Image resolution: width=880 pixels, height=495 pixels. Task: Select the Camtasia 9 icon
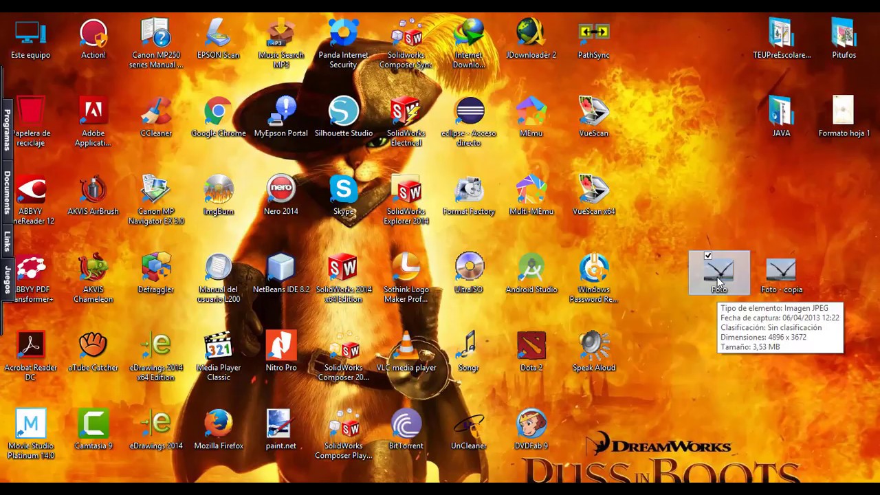tap(93, 424)
